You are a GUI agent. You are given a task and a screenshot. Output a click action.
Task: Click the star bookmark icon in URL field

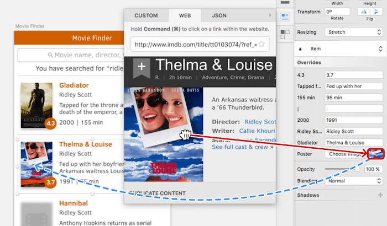[262, 44]
